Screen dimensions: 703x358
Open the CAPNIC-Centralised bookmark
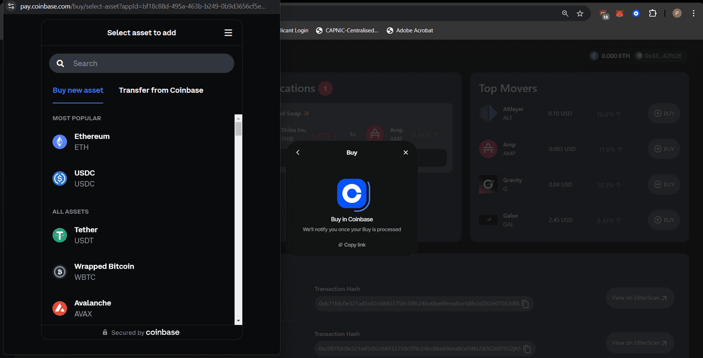pyautogui.click(x=347, y=30)
